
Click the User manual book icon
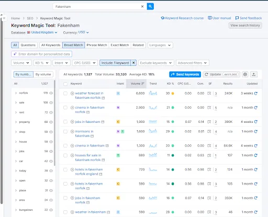coord(210,18)
